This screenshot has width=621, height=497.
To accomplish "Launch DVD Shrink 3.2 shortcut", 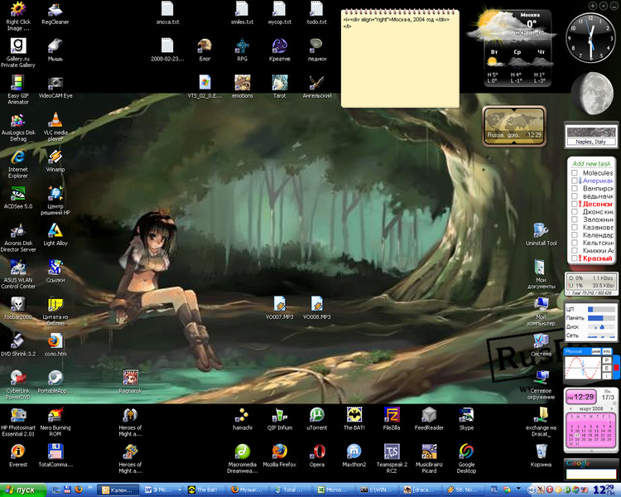I will 18,345.
